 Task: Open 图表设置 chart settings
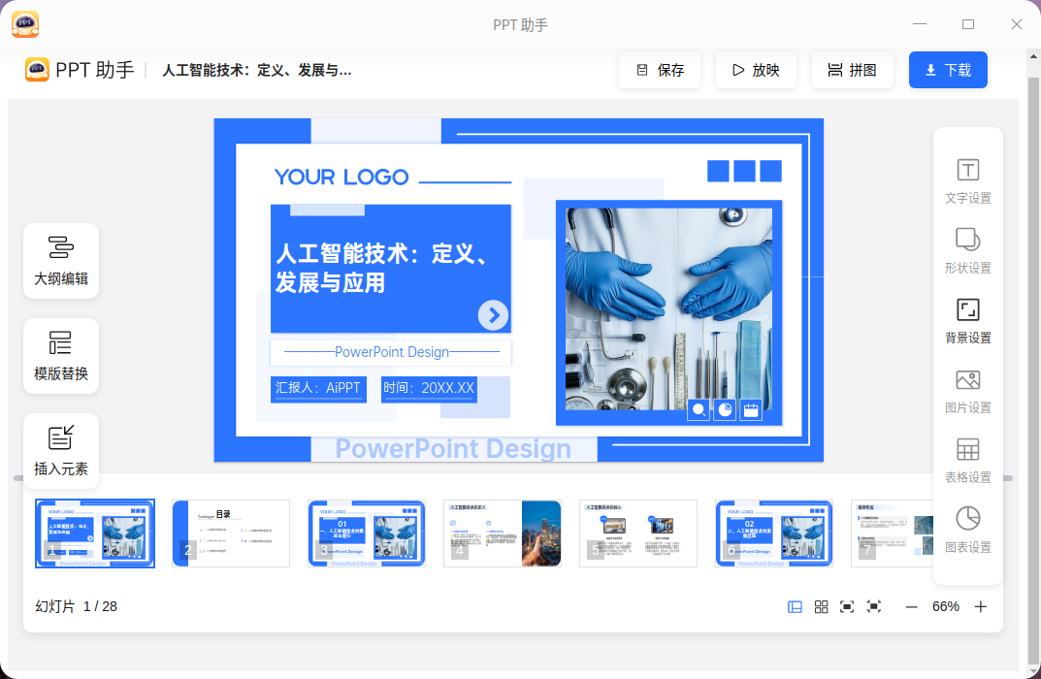coord(968,531)
